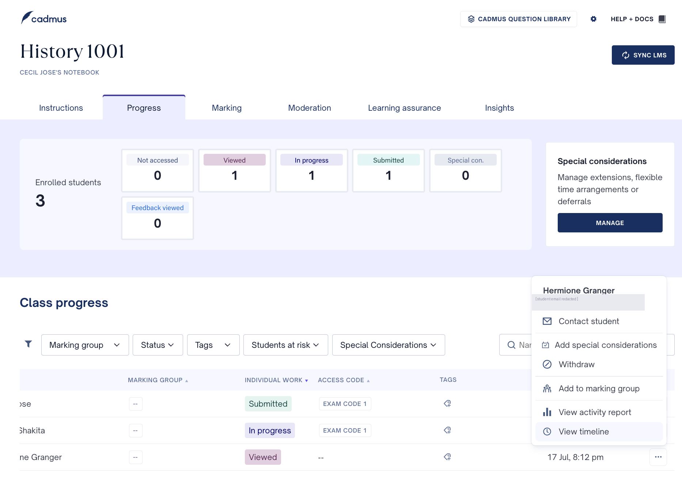Sort by Access Code column
The image size is (682, 494).
click(344, 380)
